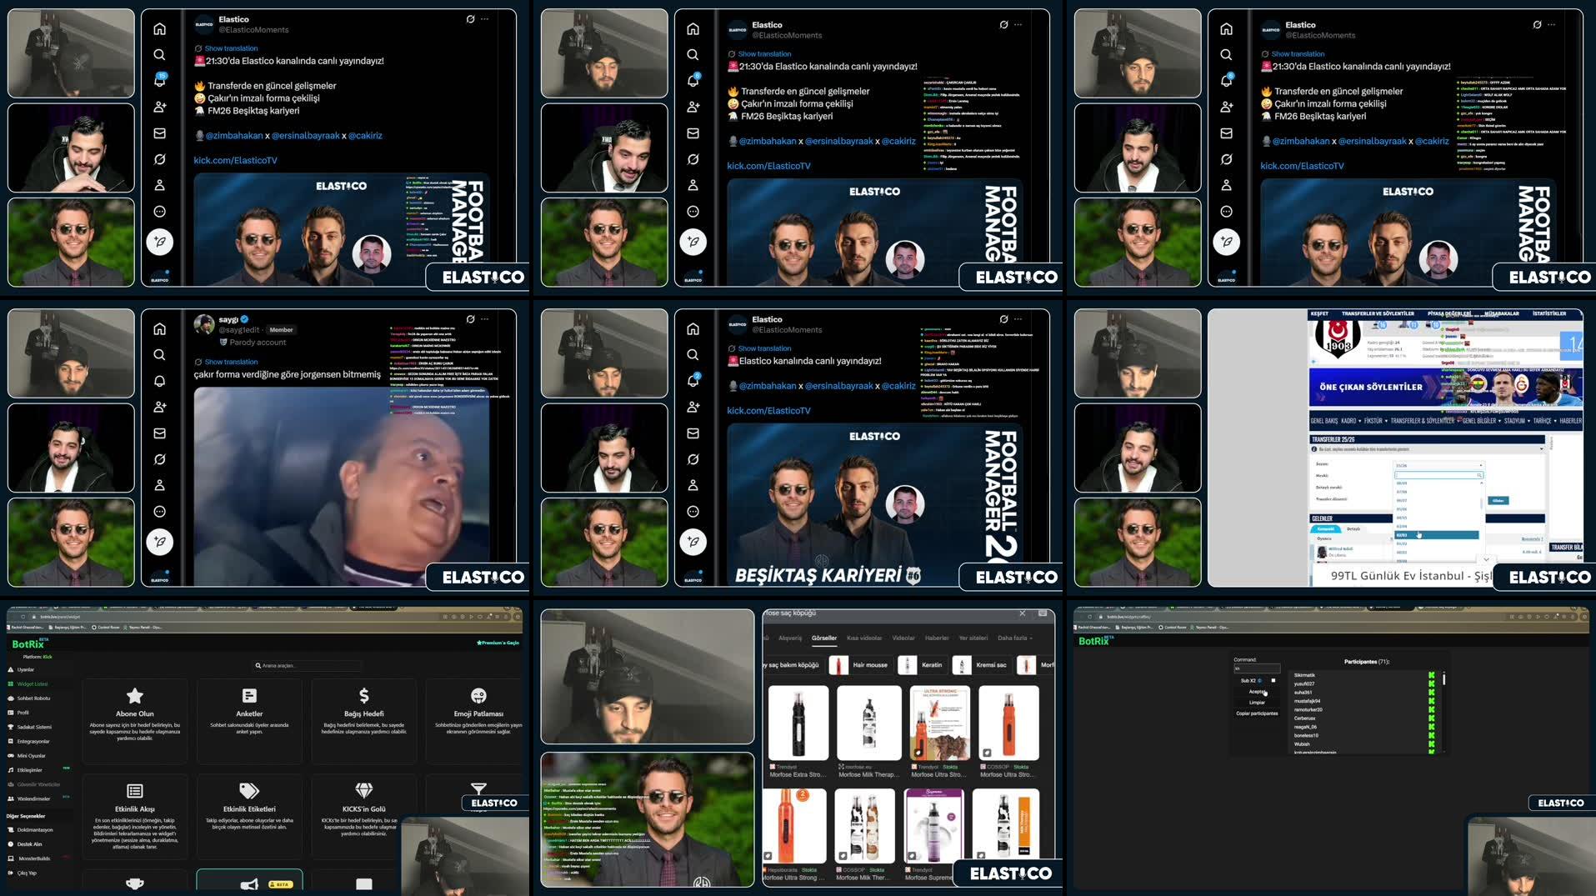Compose a post via the feather icon
The width and height of the screenshot is (1596, 896).
tap(160, 242)
